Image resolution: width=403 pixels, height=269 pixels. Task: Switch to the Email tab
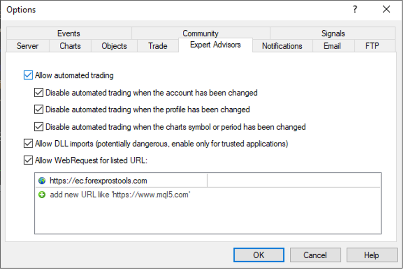(x=332, y=46)
